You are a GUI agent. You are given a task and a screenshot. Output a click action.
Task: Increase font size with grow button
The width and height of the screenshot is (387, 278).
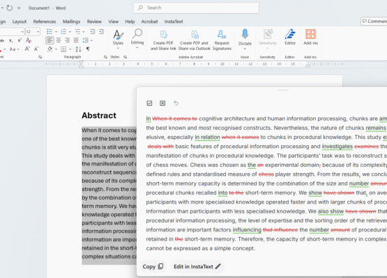pyautogui.click(x=27, y=49)
